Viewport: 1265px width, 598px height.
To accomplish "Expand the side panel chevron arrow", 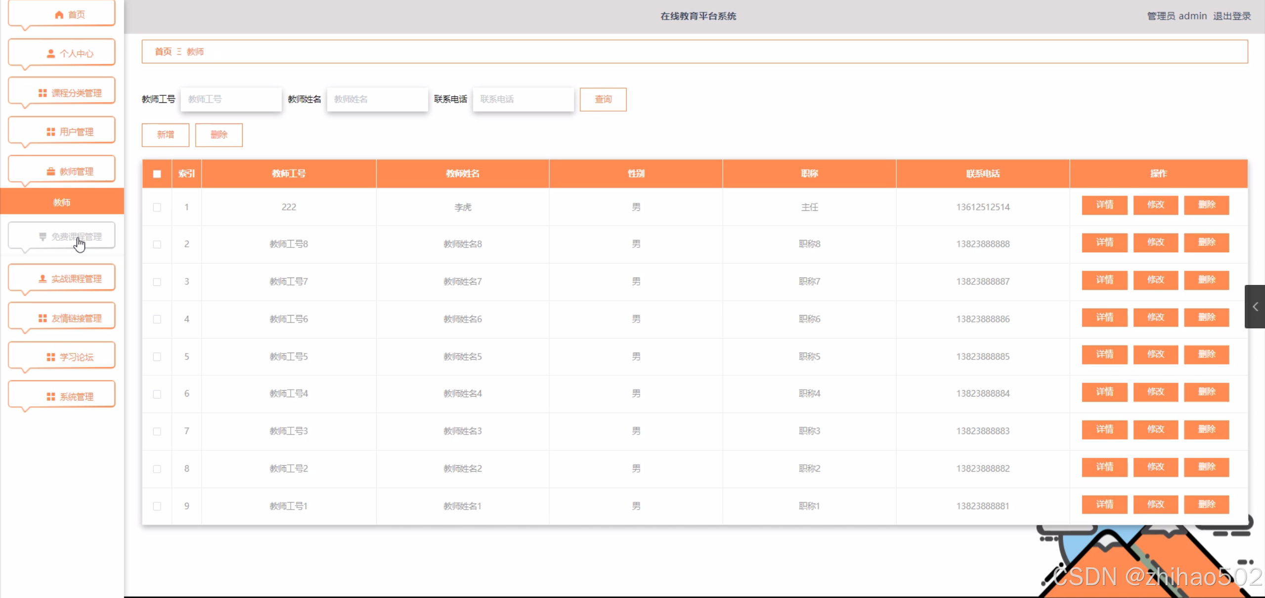I will pos(1255,307).
